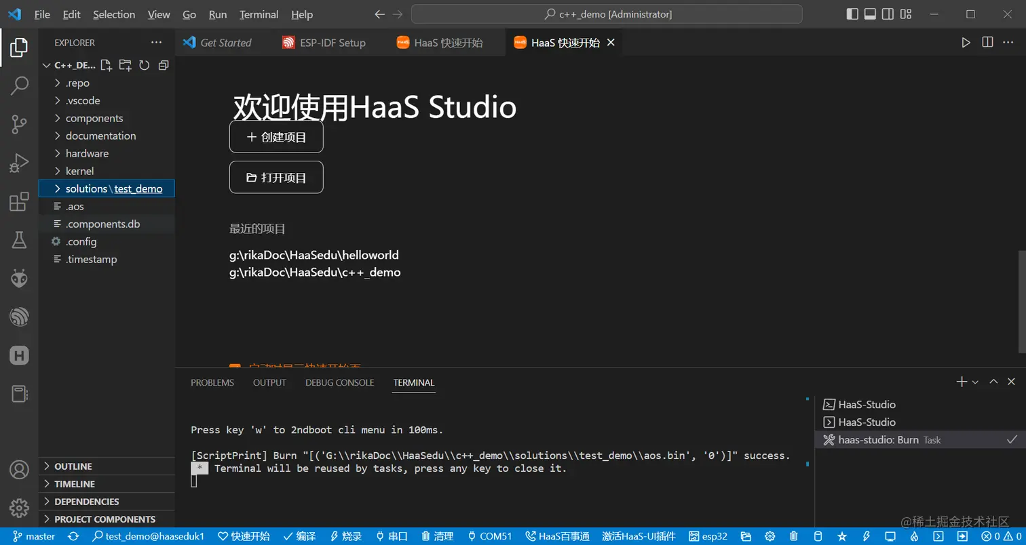Viewport: 1026px width, 545px height.
Task: Open the Selection menu
Action: click(x=114, y=14)
